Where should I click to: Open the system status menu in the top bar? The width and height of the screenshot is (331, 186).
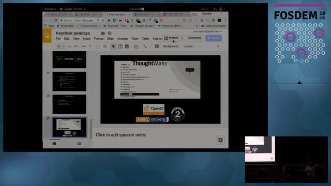[219, 9]
